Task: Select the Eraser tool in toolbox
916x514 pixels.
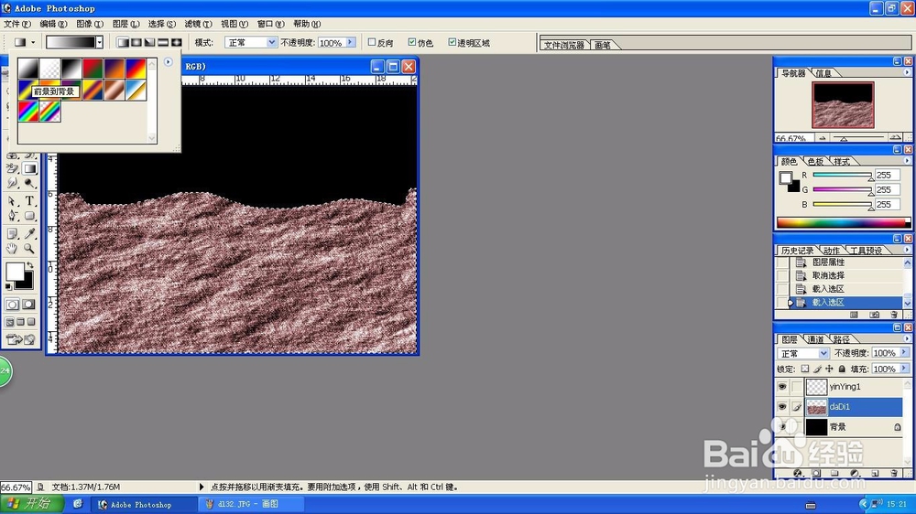Action: coord(12,168)
